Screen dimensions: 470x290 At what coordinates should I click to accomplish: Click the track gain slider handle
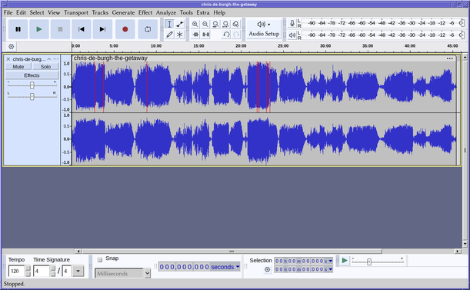point(32,85)
